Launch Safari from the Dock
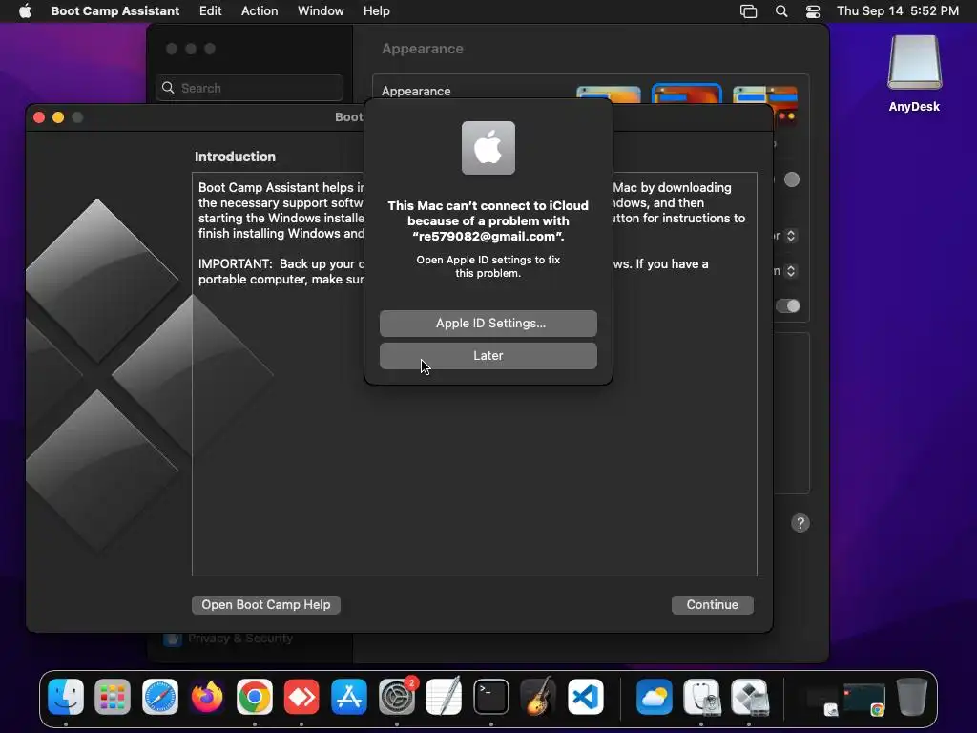This screenshot has height=733, width=977. [x=160, y=696]
